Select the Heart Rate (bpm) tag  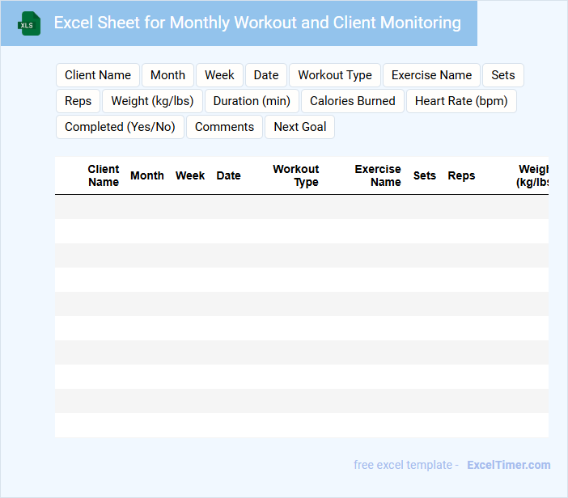pos(461,101)
